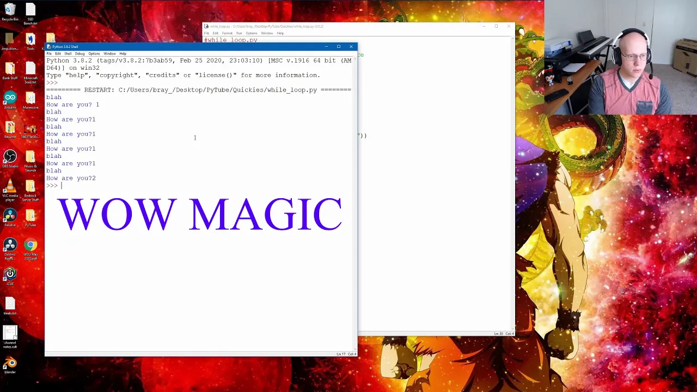Open the Edit menu in editor window
This screenshot has width=697, height=392.
pos(216,33)
